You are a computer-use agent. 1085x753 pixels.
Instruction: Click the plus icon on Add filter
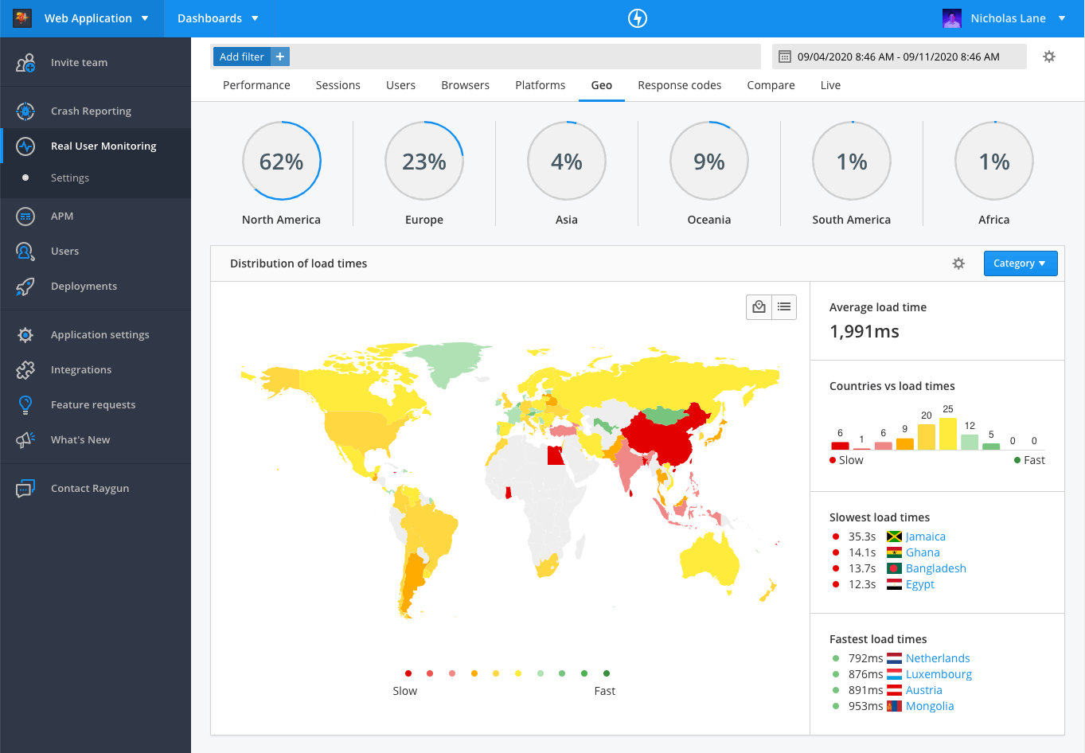279,57
